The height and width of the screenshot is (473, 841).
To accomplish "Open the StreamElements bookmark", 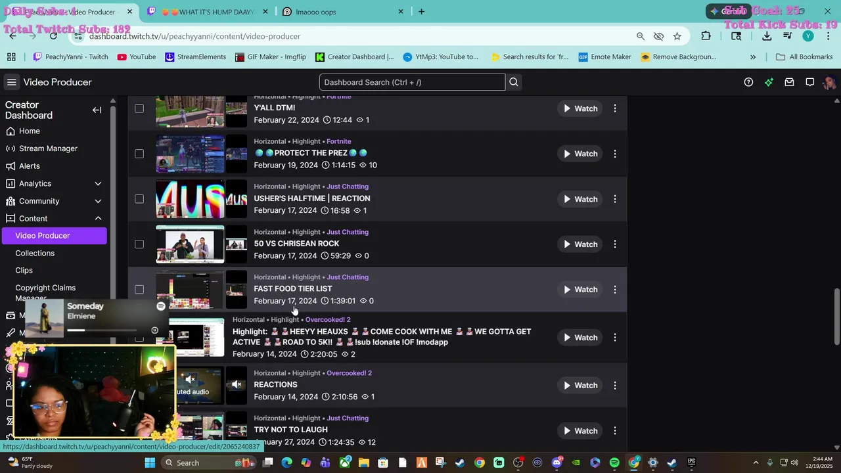I will pos(195,57).
